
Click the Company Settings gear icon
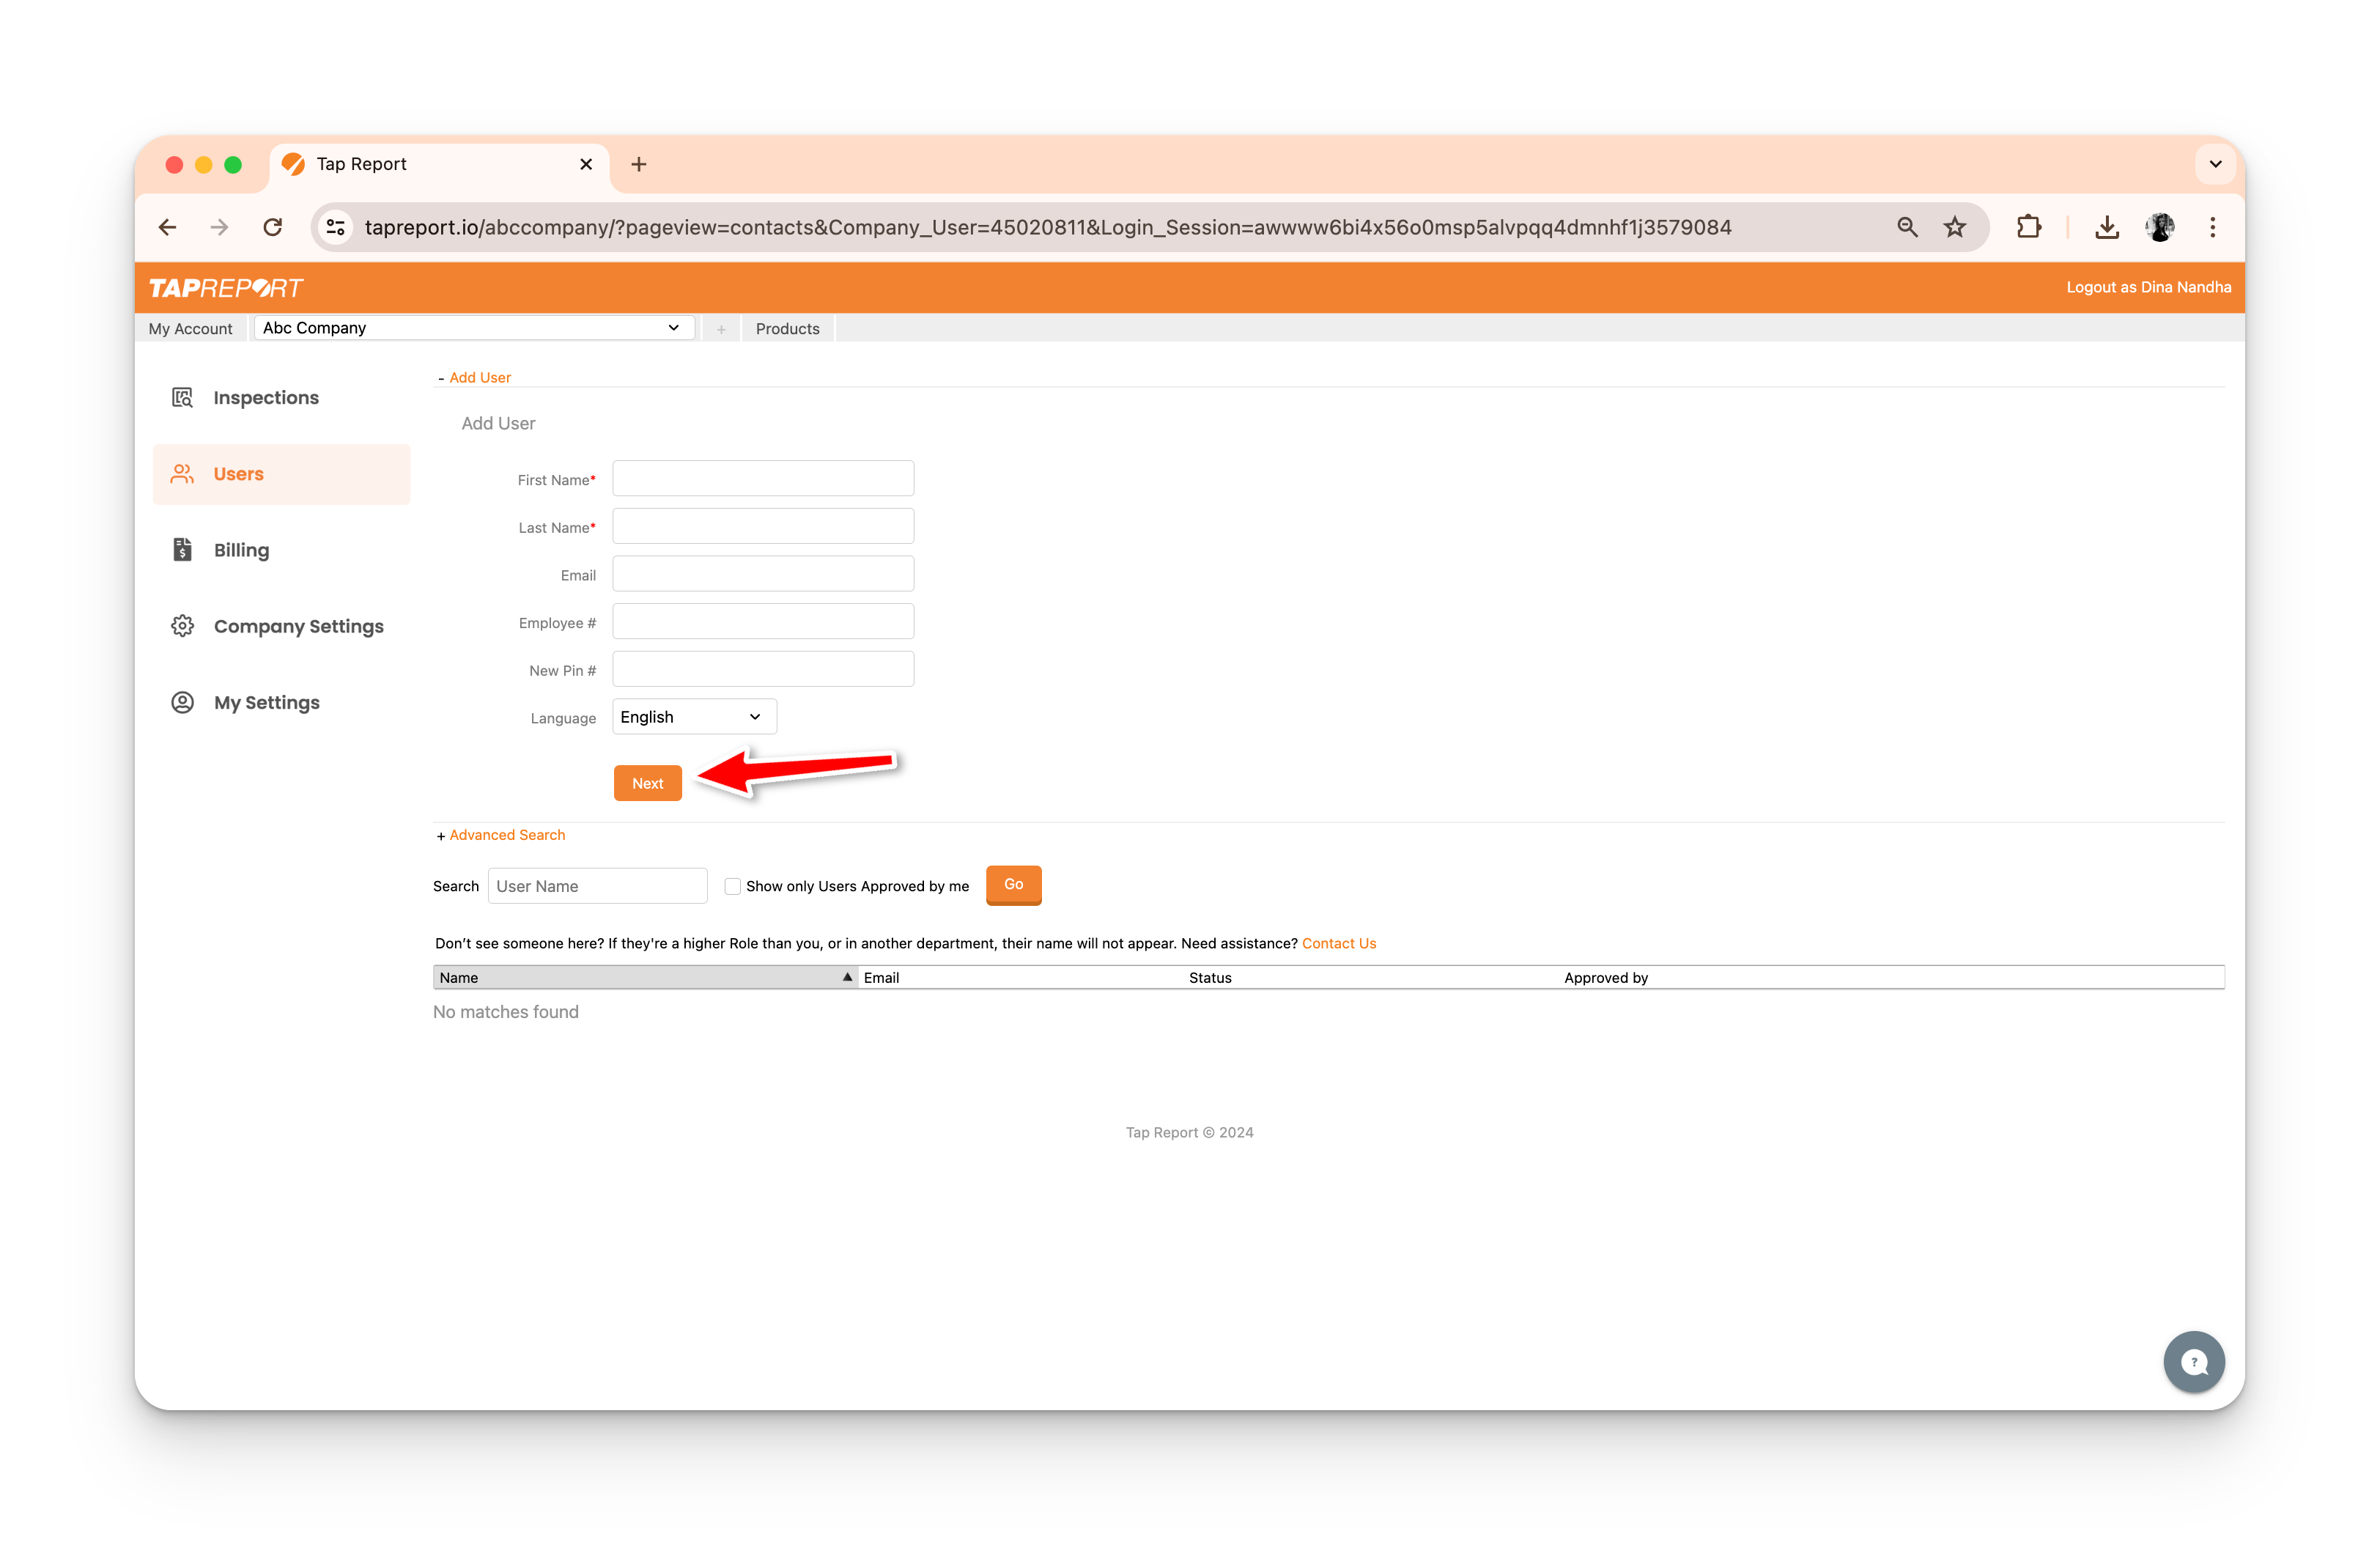point(182,626)
